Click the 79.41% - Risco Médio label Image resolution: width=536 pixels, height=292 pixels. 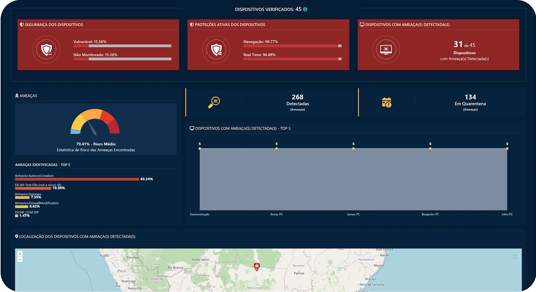point(96,144)
